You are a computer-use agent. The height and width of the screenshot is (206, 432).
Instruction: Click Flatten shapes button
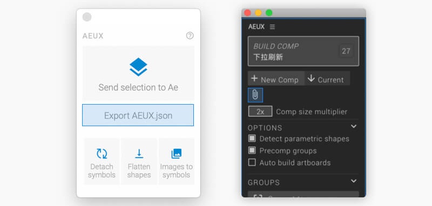(x=139, y=161)
